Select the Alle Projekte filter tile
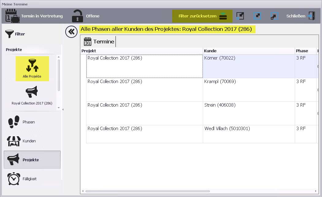Screen dimensions: 322x197 (x=32, y=69)
